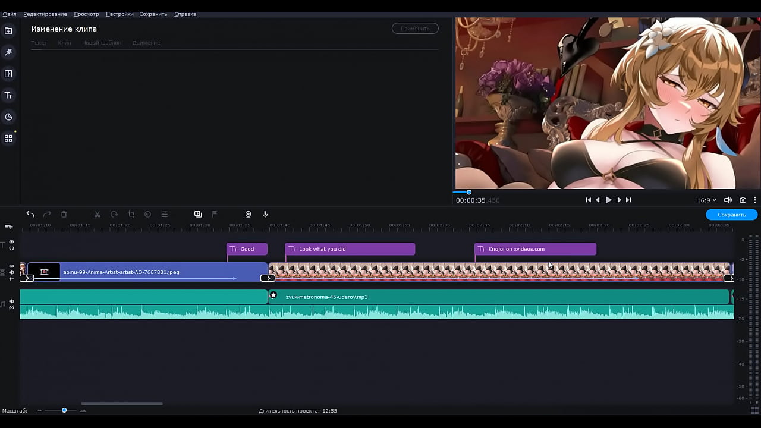Open the Titles panel in sidebar
Screen dimensions: 761x428
pyautogui.click(x=8, y=95)
